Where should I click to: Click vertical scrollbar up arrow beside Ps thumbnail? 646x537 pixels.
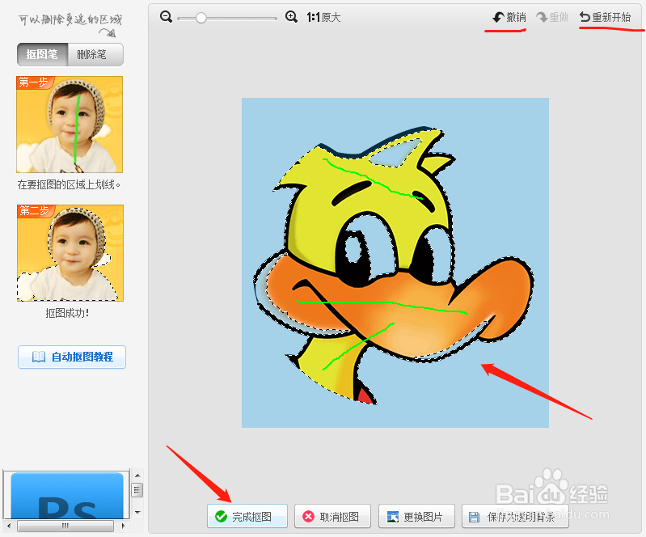coord(137,476)
